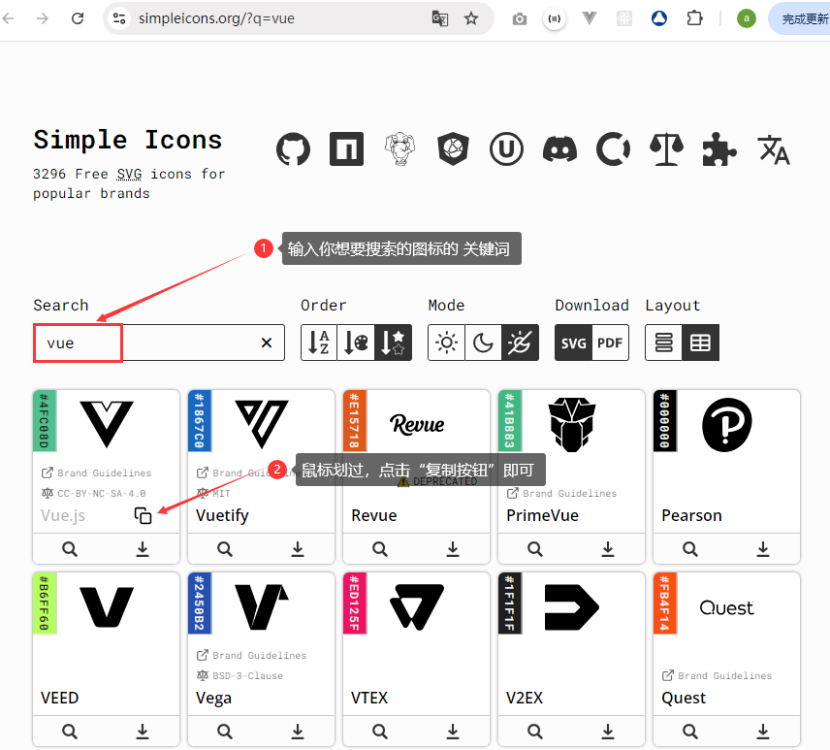Open the Open Collective icon link

coord(614,148)
